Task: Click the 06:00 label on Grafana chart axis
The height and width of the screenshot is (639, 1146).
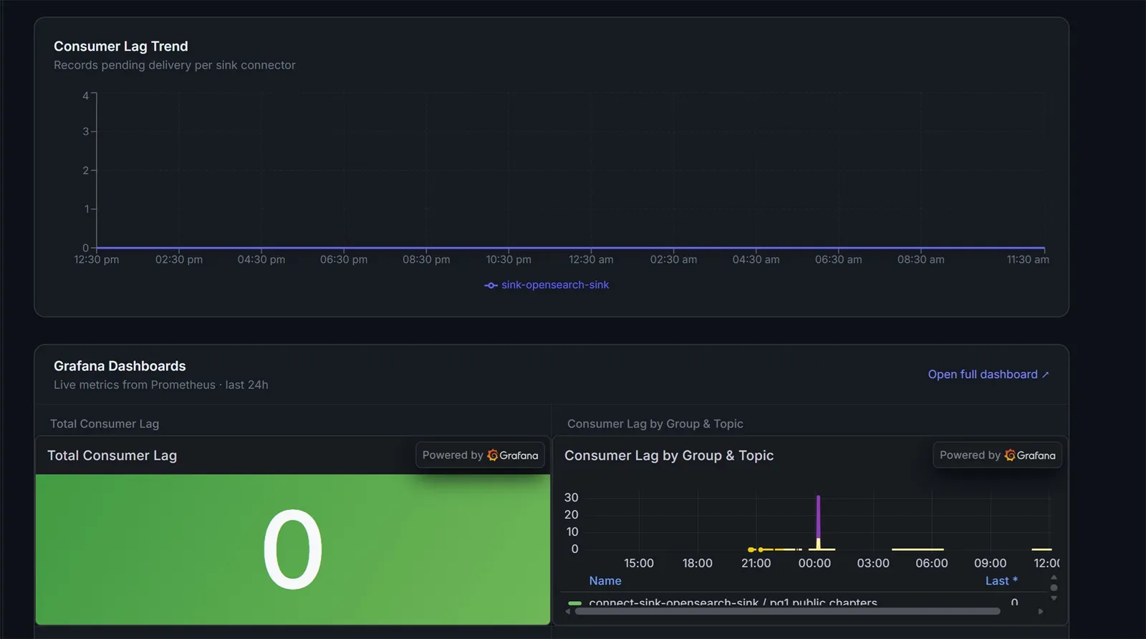Action: (x=931, y=563)
